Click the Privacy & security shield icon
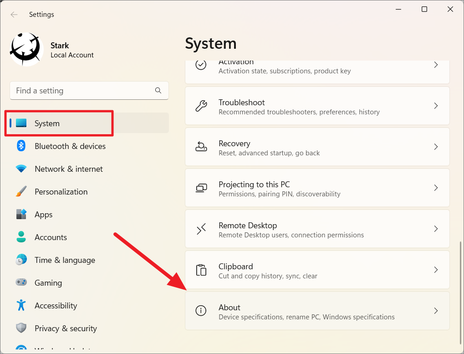This screenshot has height=354, width=464. pyautogui.click(x=21, y=328)
